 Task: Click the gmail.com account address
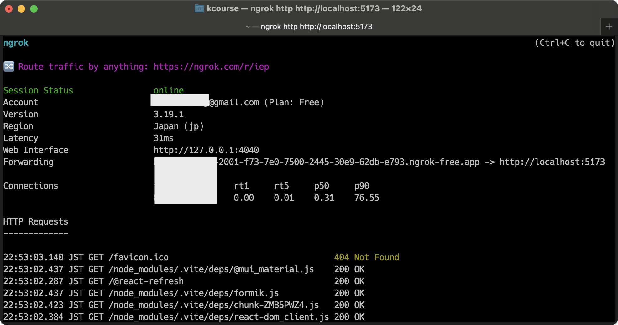pyautogui.click(x=233, y=102)
